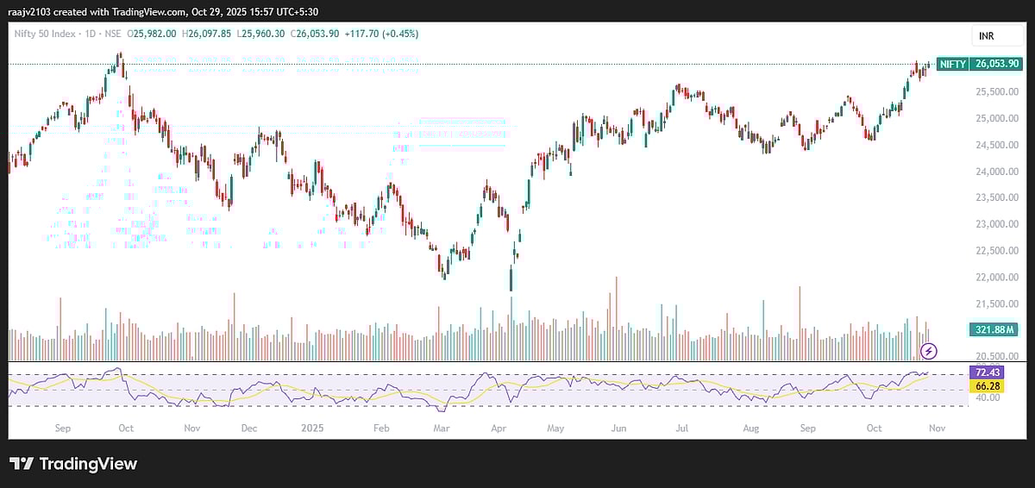Click the green NIFTY symbol tag

pos(952,64)
